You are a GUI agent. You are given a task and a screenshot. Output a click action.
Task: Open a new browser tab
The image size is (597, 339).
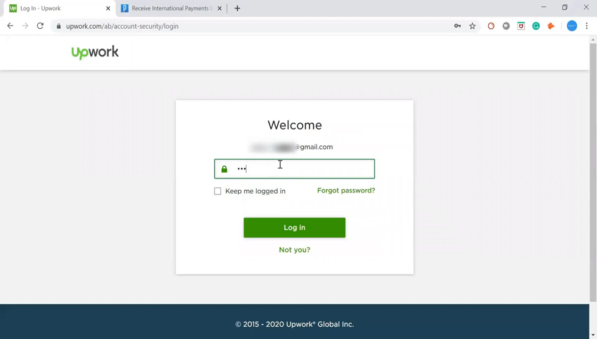(237, 8)
